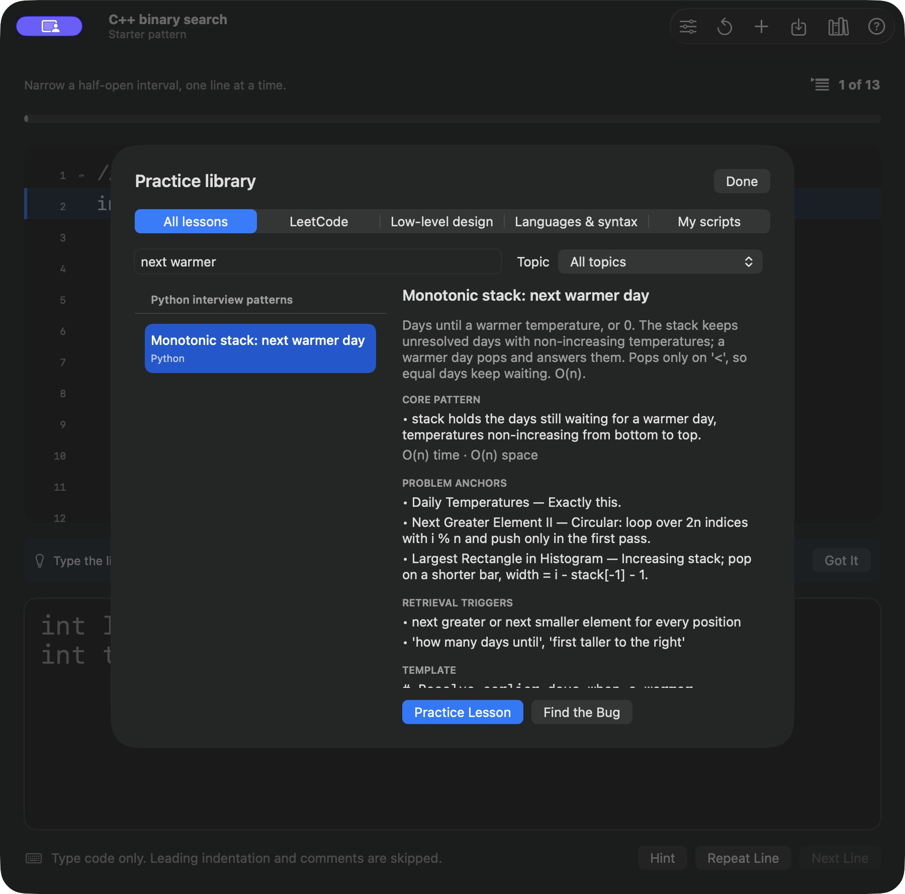Open the help question mark icon

tap(876, 26)
